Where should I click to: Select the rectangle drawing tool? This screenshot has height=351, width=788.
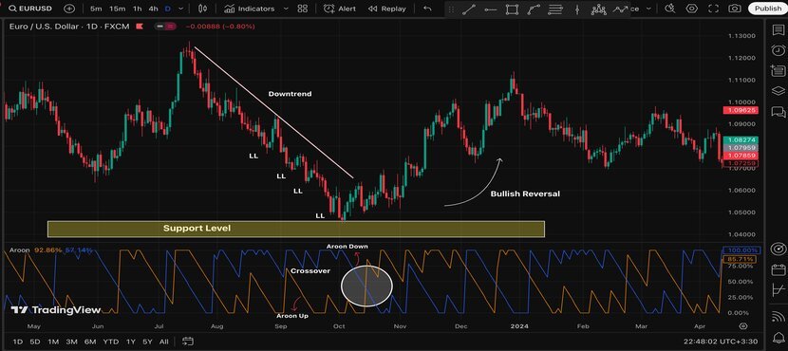[512, 9]
